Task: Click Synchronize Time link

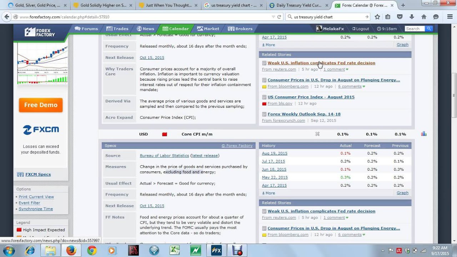Action: pyautogui.click(x=36, y=209)
